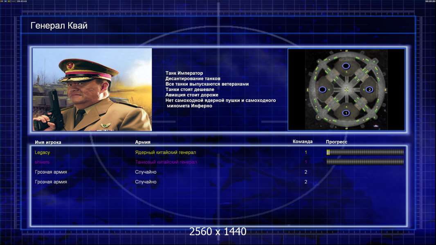Viewport: 436px width, 245px height.
Task: Click Все танки выпускаются ветеранами line
Action: (x=207, y=84)
